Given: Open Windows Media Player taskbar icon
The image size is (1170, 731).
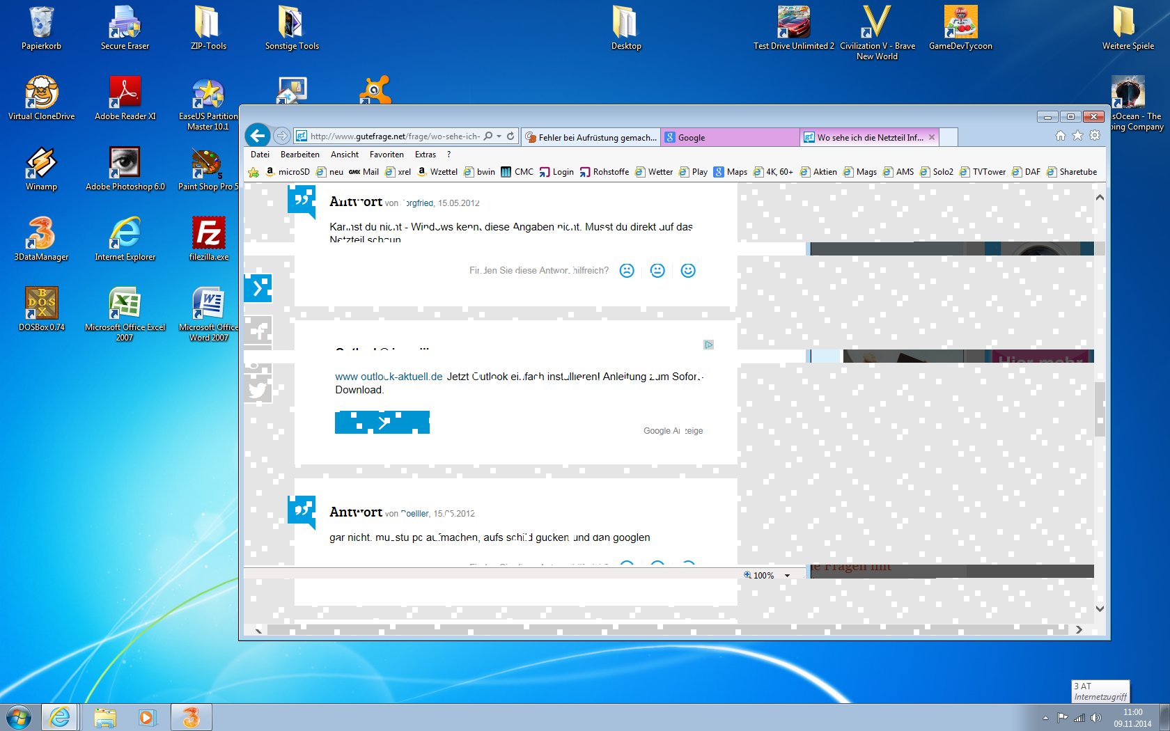Looking at the screenshot, I should pos(147,717).
